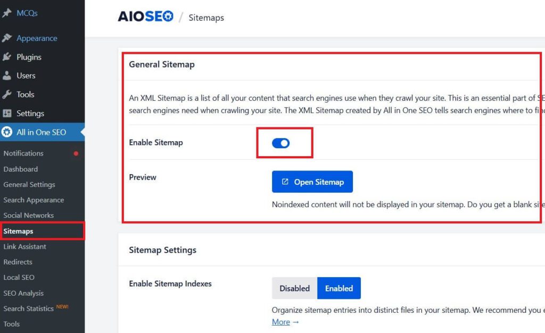Screen dimensions: 545x333
Task: Click the Enable Sitemap label
Action: click(x=156, y=142)
